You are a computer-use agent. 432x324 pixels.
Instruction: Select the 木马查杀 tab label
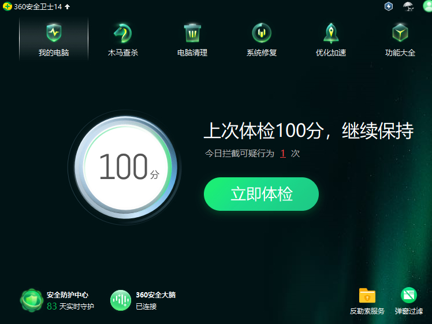pyautogui.click(x=123, y=53)
